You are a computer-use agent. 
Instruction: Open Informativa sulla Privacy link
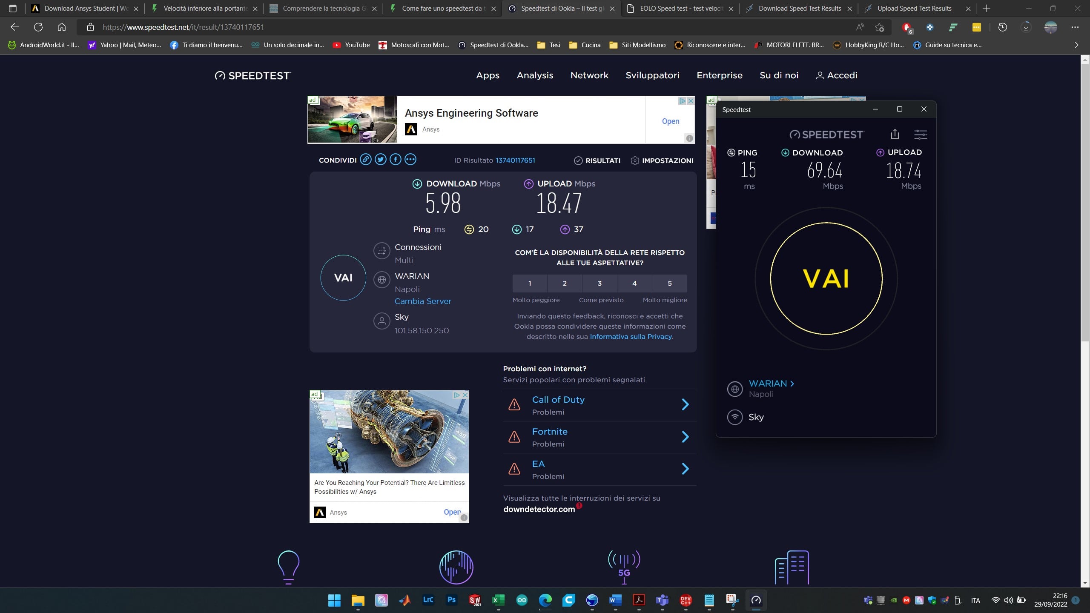click(x=631, y=336)
